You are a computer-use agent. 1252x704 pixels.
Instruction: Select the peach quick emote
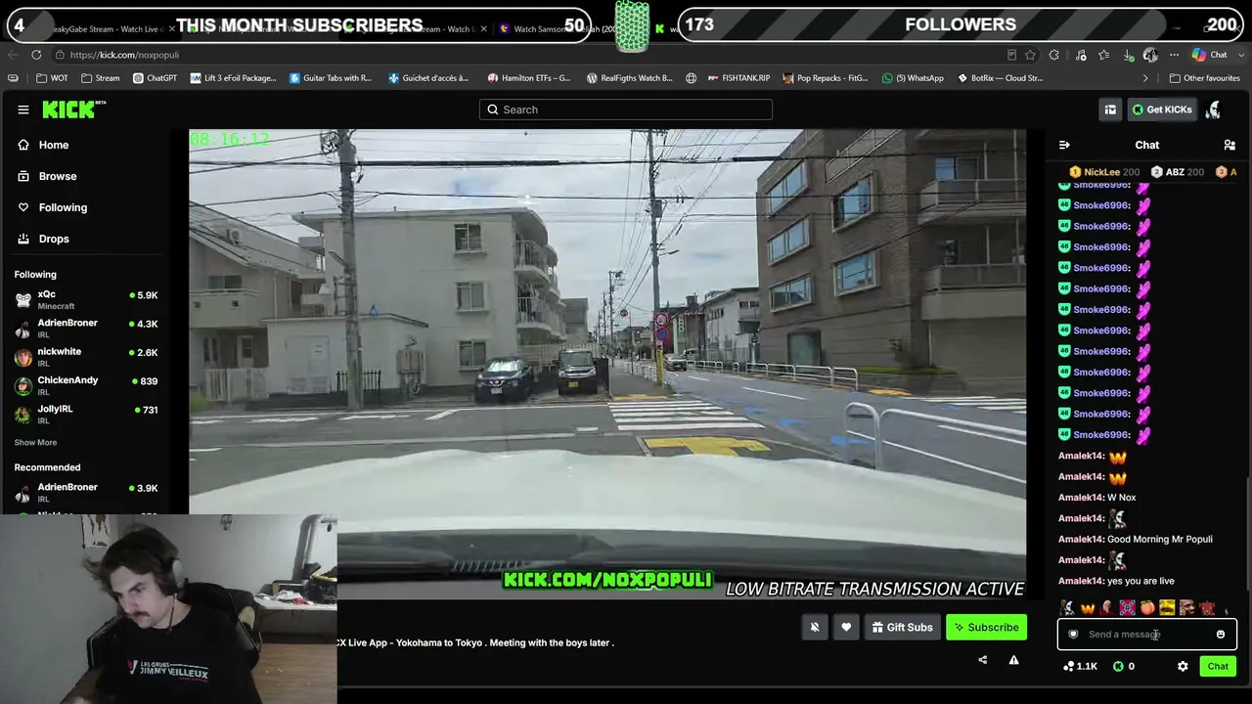1147,608
